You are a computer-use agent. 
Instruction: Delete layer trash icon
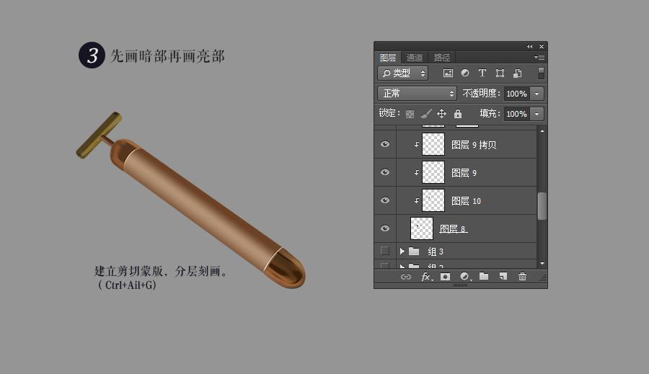[522, 277]
